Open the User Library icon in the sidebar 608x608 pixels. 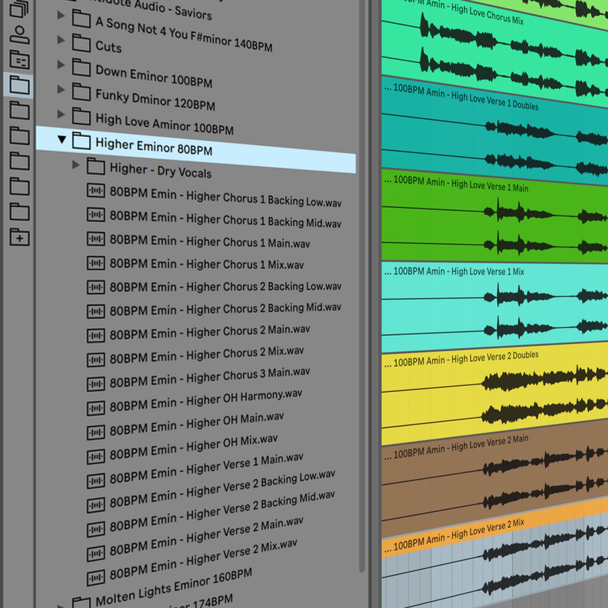click(19, 35)
